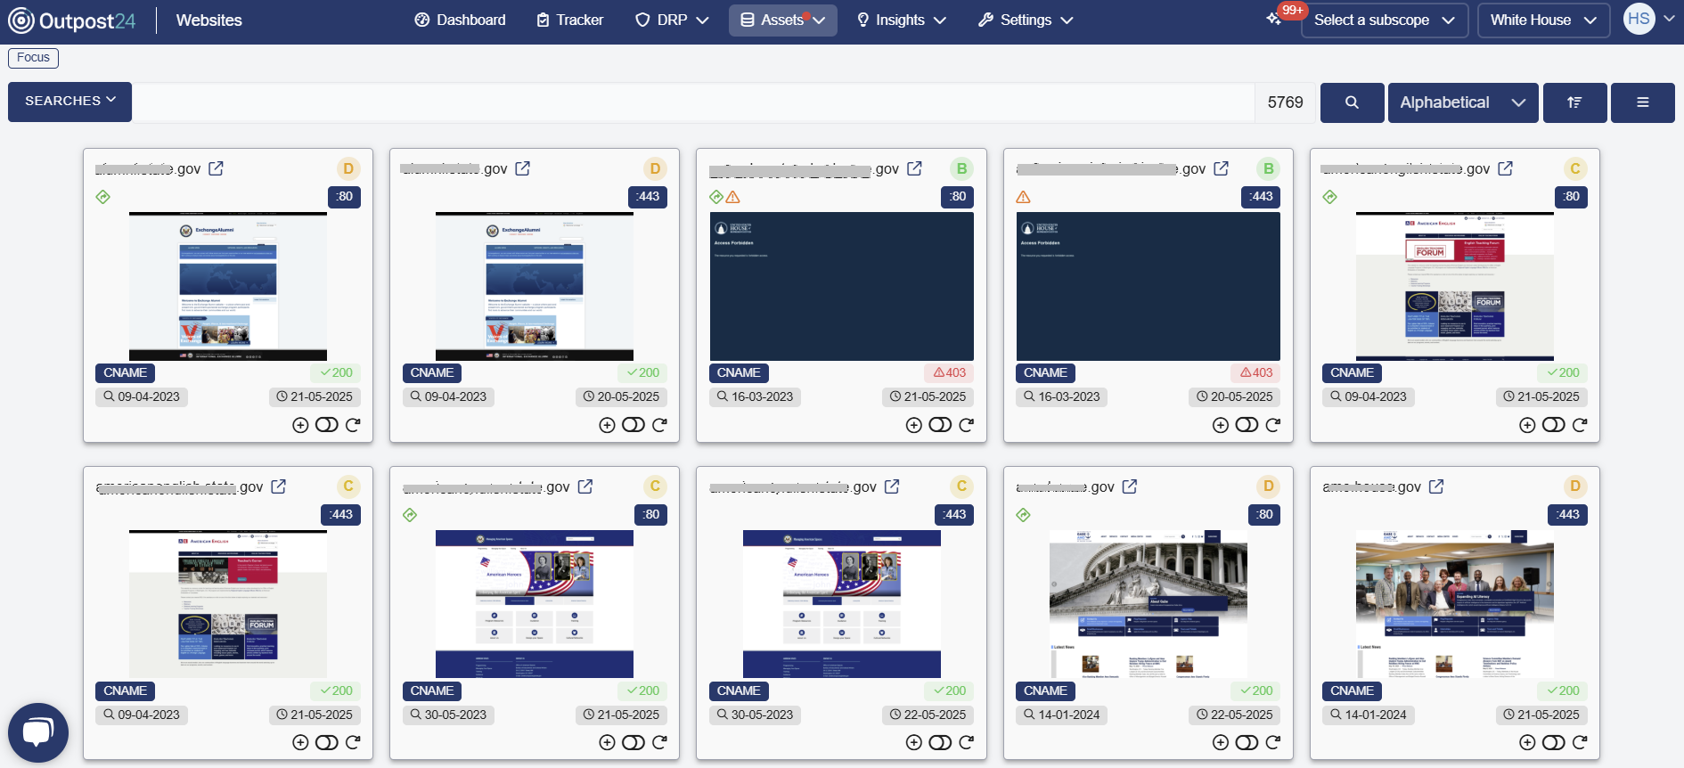Click the magnifier search button
Image resolution: width=1684 pixels, height=768 pixels.
click(1352, 102)
